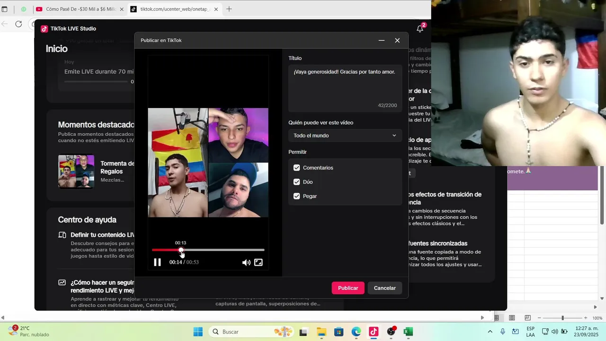606x341 pixels.
Task: Open a new browser tab
Action: click(x=229, y=9)
